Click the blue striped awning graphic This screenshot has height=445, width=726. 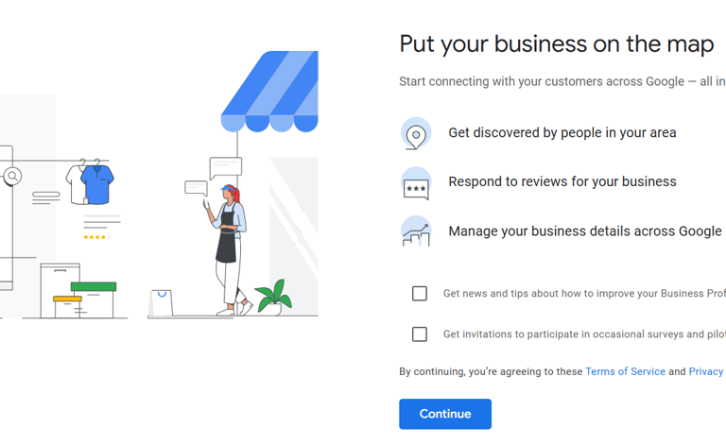coord(269,92)
